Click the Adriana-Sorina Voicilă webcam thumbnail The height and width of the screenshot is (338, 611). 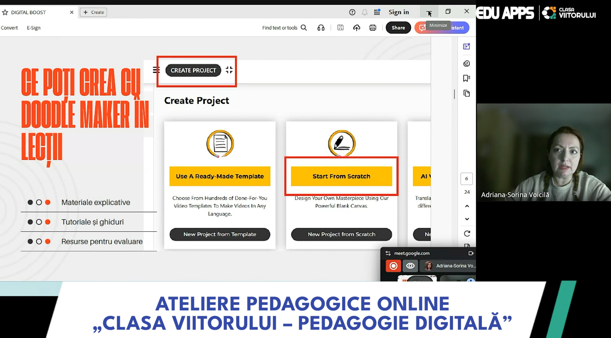coord(544,152)
